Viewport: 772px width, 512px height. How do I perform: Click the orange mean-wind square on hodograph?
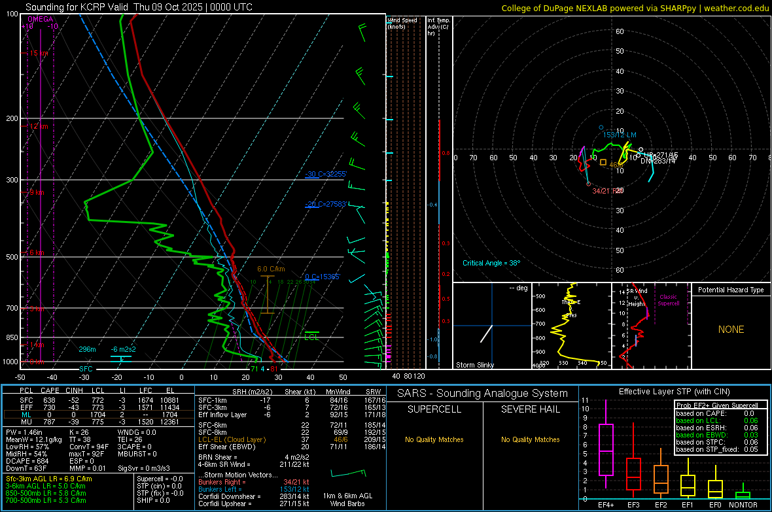(x=603, y=162)
